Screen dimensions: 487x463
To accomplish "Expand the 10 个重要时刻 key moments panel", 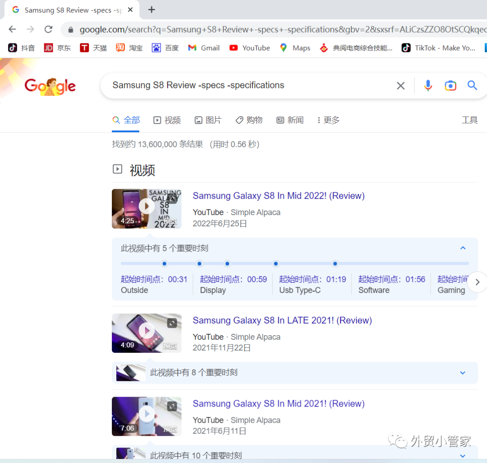I will [x=463, y=456].
